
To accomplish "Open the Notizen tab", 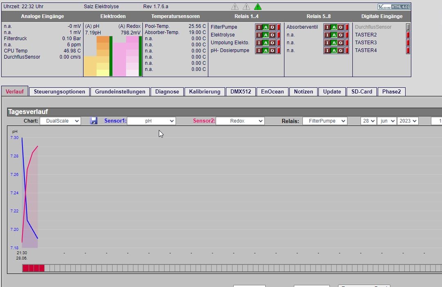I will [303, 91].
